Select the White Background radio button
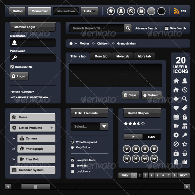This screenshot has height=195, width=195. [72, 142]
